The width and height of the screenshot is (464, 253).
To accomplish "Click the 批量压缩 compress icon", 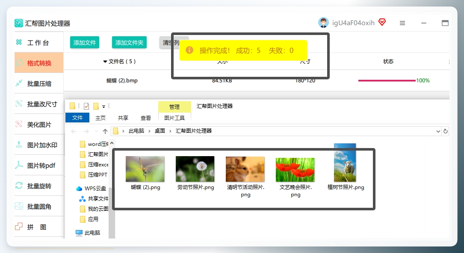I will (19, 83).
